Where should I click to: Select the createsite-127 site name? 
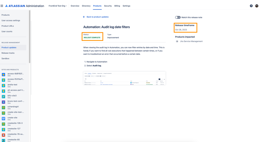click(14, 128)
